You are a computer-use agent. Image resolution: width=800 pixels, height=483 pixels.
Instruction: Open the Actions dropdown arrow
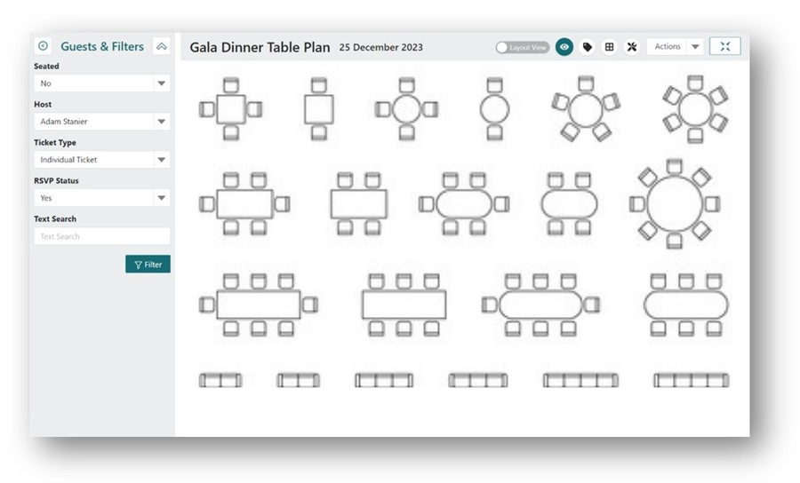pos(695,46)
